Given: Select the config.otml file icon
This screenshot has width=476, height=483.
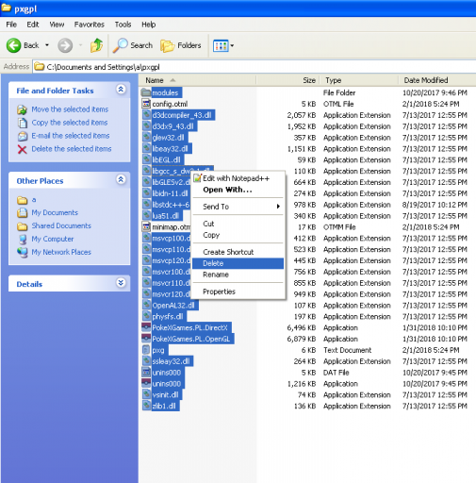Looking at the screenshot, I should click(x=146, y=104).
